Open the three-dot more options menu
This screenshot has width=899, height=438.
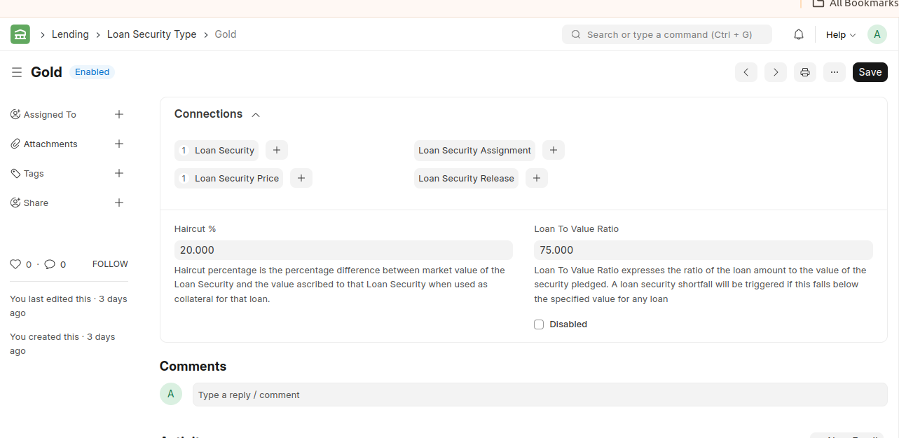[835, 72]
